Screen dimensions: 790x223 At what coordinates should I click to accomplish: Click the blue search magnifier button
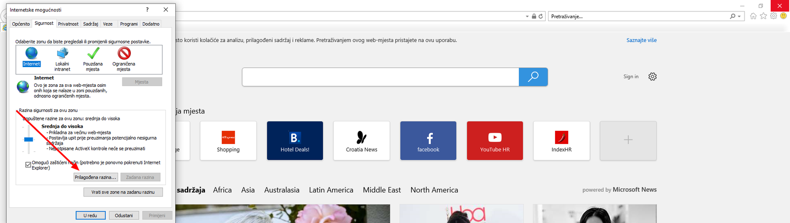click(533, 77)
